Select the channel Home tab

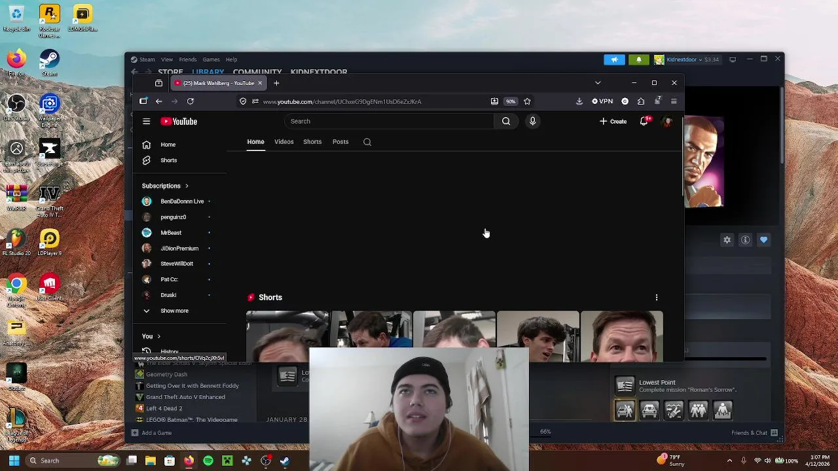pos(255,142)
